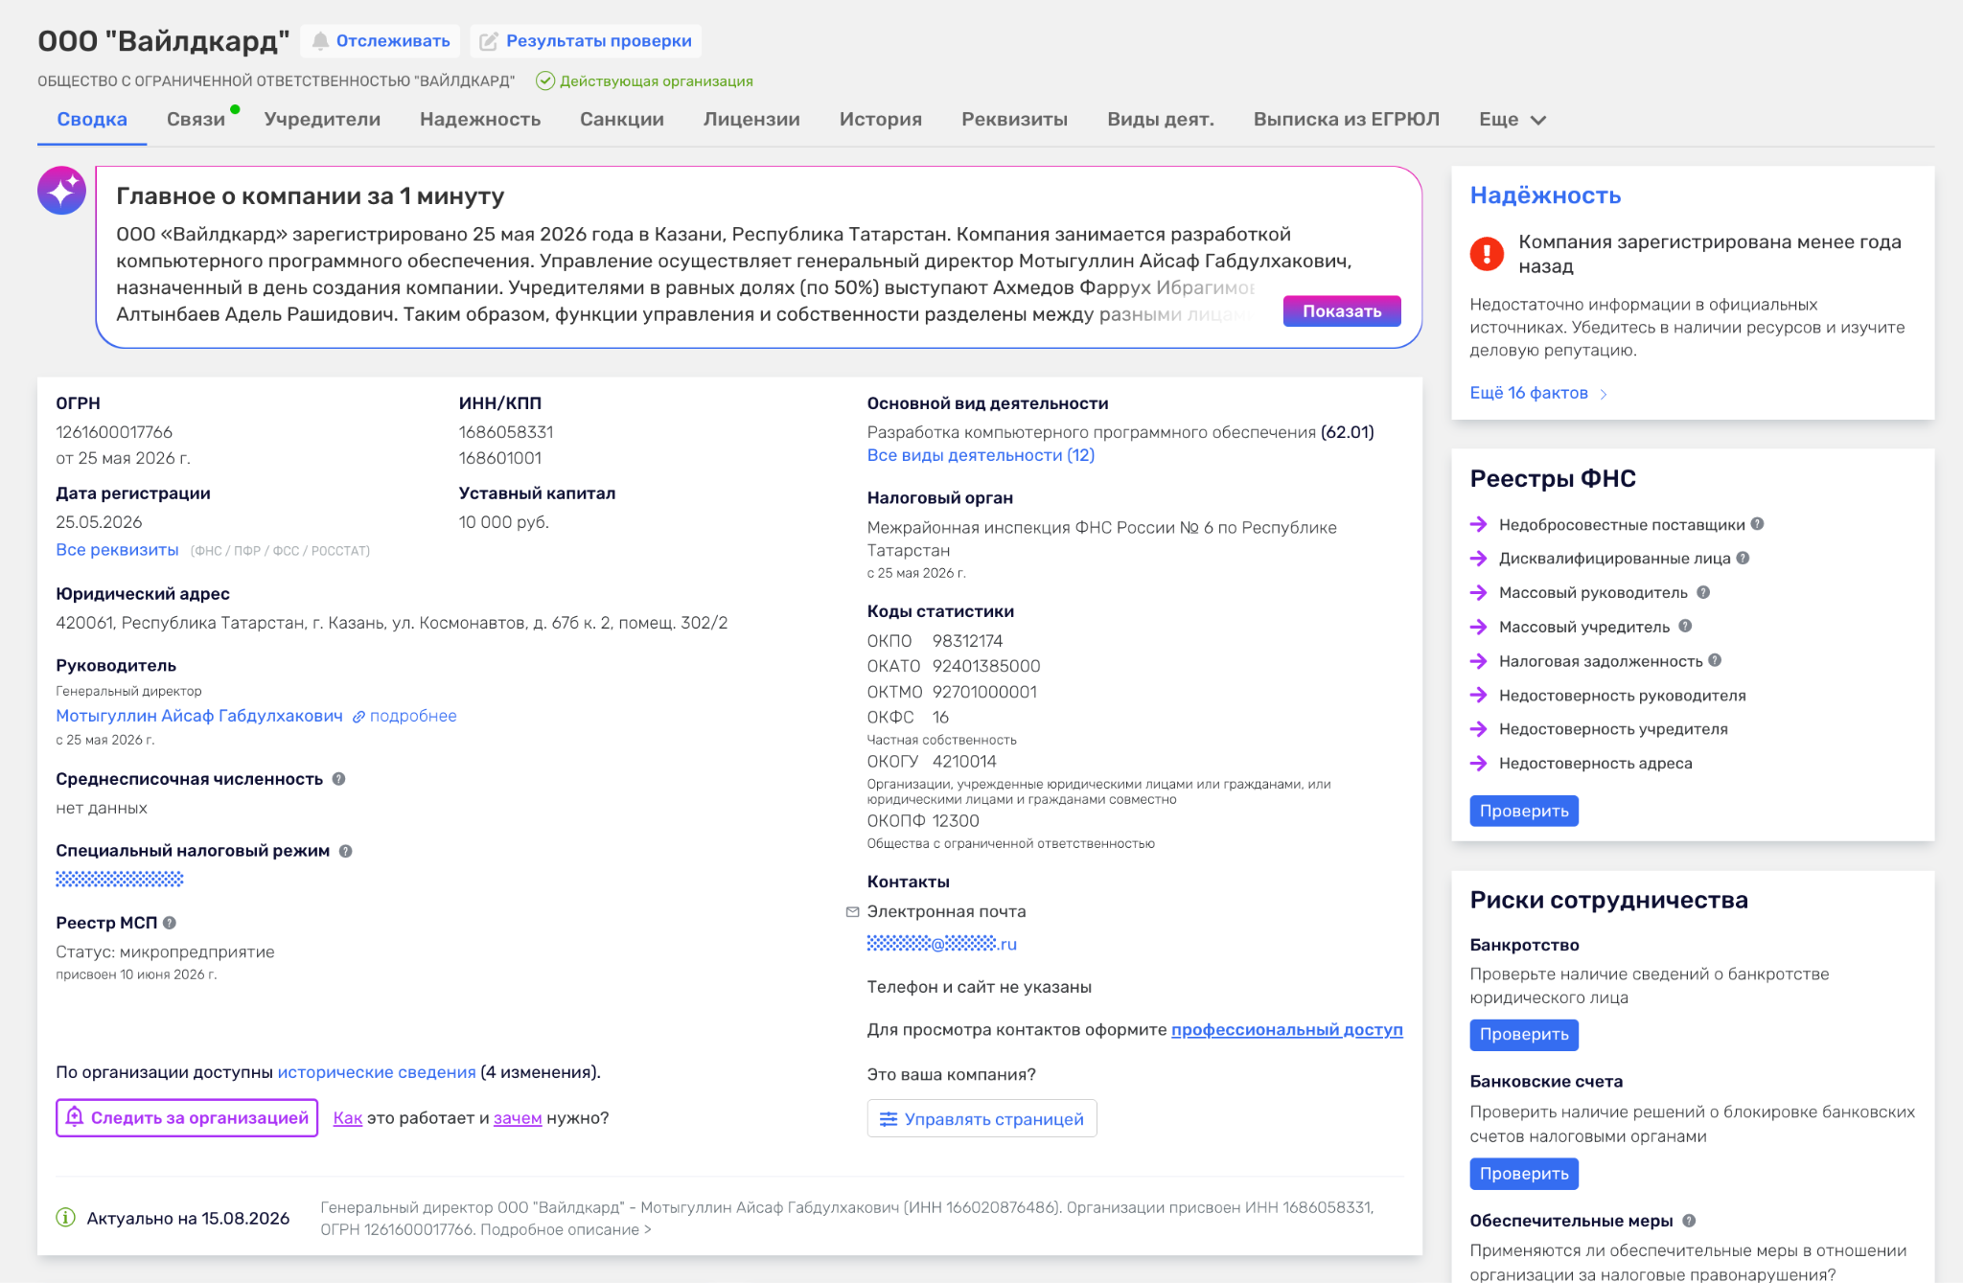Screen dimensions: 1963x1283
Task: Select the Виды деят. tab
Action: 1161,120
